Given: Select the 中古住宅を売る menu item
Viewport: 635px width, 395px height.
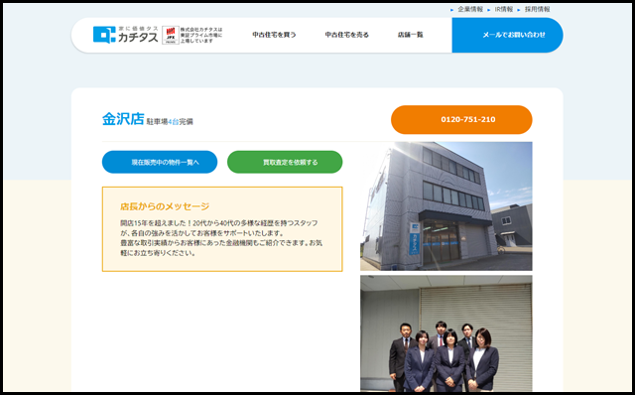Looking at the screenshot, I should tap(346, 35).
